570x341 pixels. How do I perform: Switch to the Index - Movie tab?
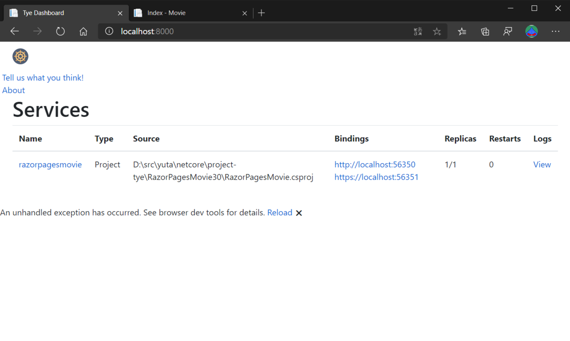190,13
